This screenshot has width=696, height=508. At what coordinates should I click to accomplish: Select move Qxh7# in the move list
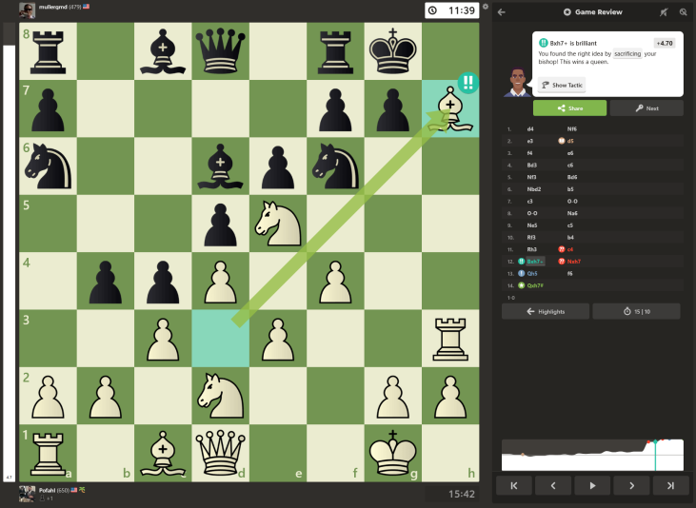click(534, 284)
